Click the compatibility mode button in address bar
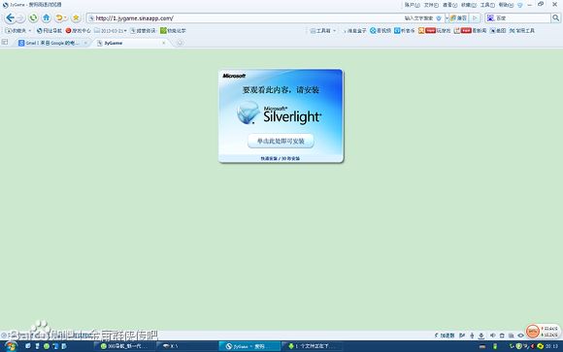 (x=458, y=18)
